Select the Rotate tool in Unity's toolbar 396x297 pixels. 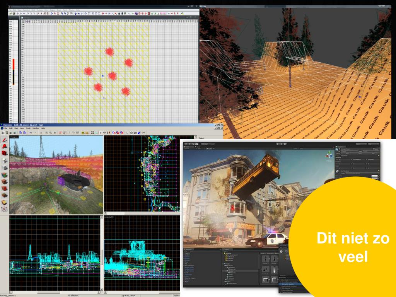click(193, 144)
